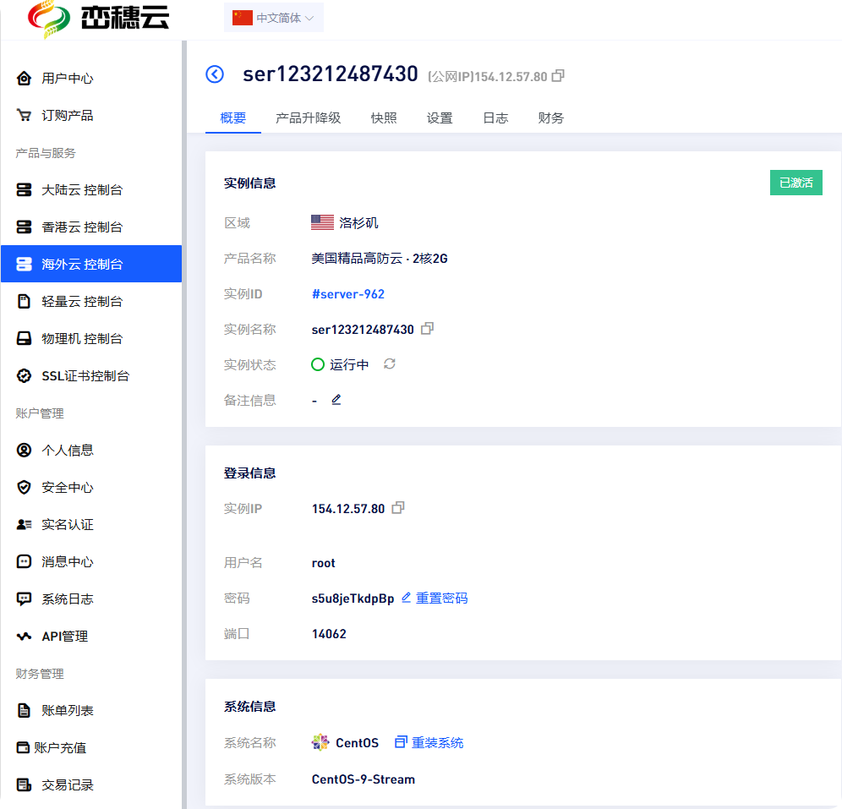The image size is (842, 809).
Task: Open 物理机 控制台 menu item
Action: click(91, 338)
